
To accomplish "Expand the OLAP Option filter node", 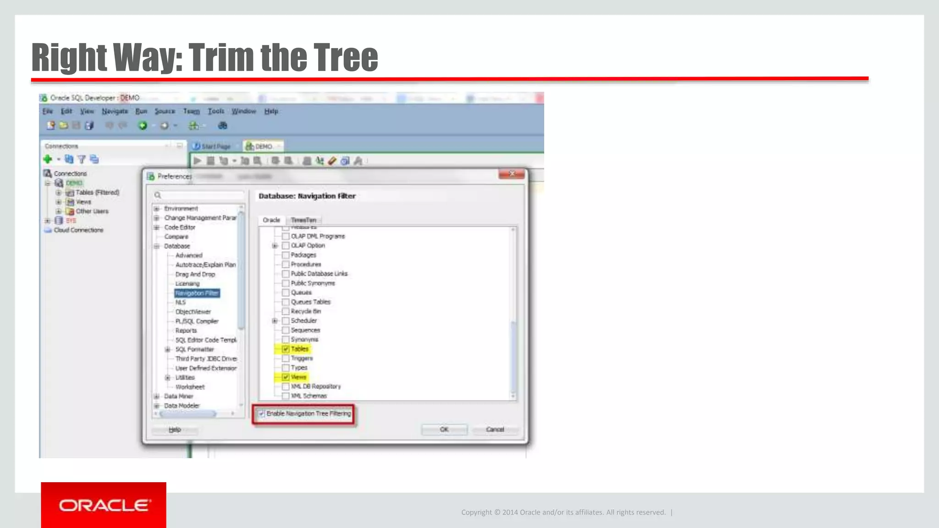I will [x=275, y=246].
